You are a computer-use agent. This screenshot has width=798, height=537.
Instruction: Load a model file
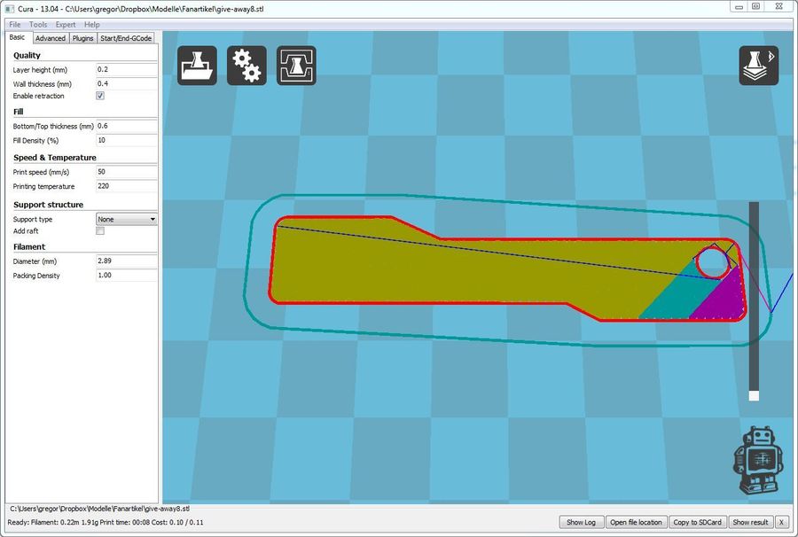point(197,65)
